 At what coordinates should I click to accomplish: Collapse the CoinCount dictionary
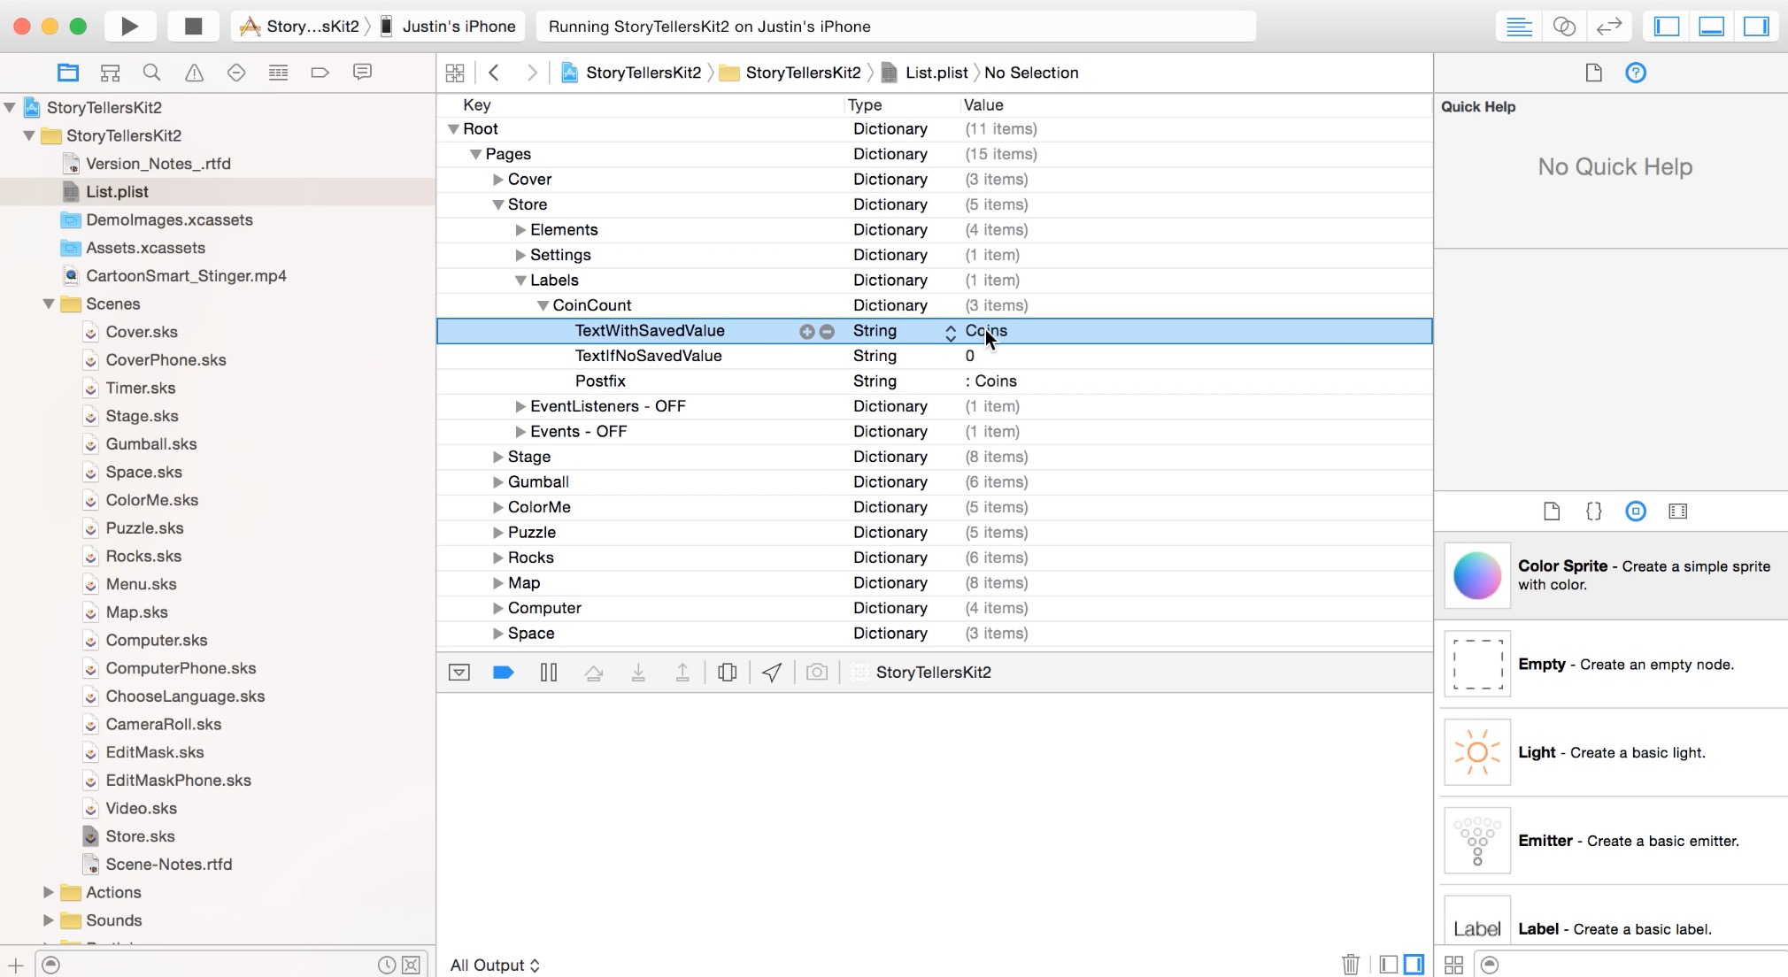543,305
